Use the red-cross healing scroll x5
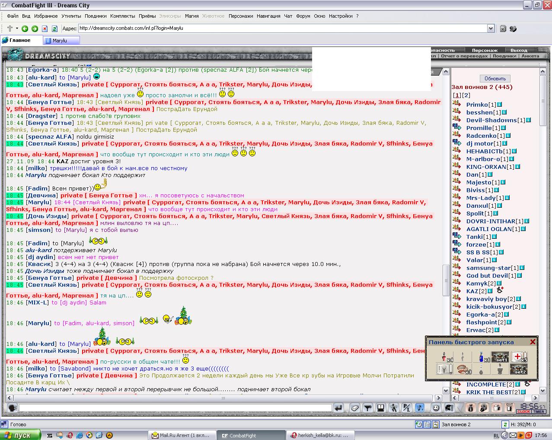Image resolution: width=552 pixels, height=440 pixels. [x=519, y=357]
